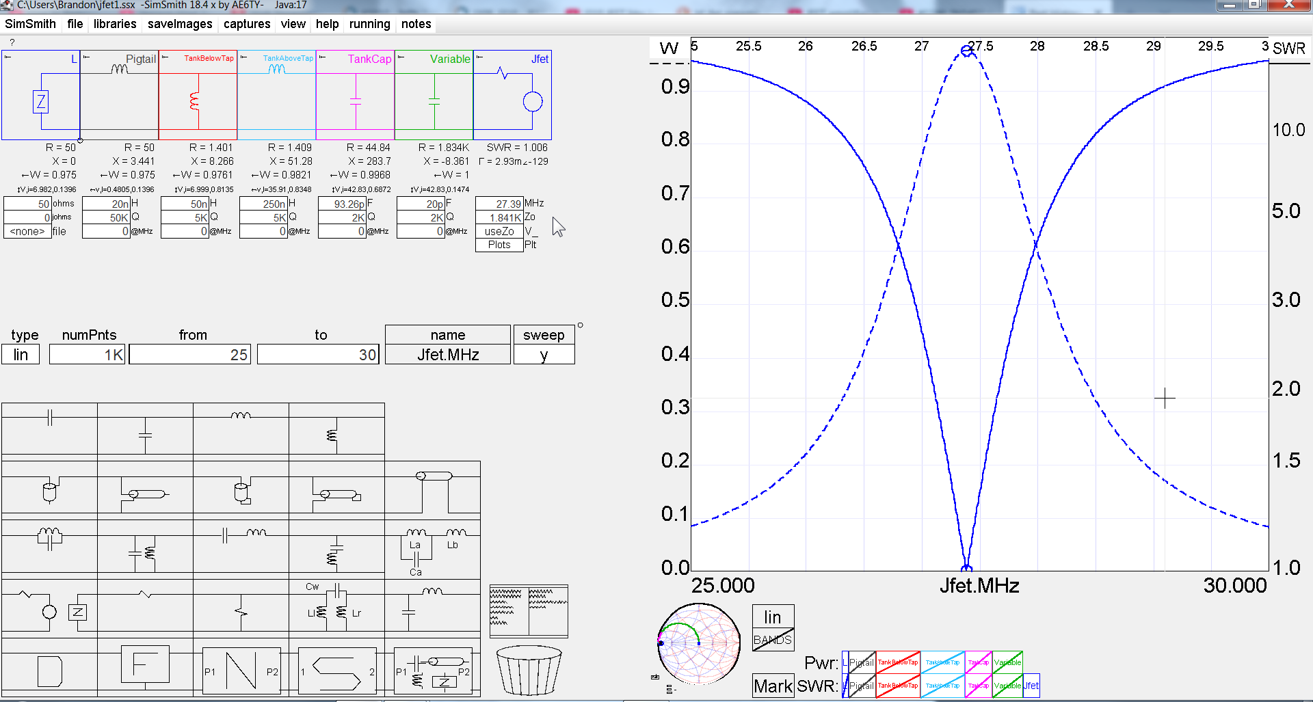Click the Mark button
Image resolution: width=1313 pixels, height=702 pixels.
click(772, 686)
